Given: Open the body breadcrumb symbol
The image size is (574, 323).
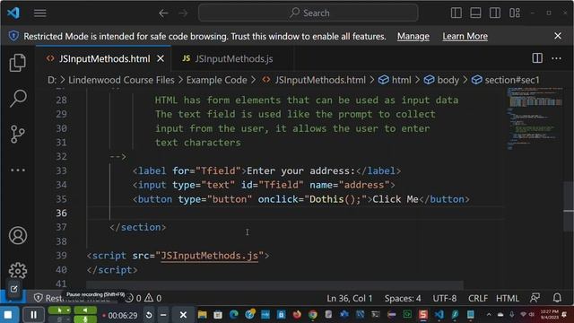Looking at the screenshot, I should (x=441, y=80).
